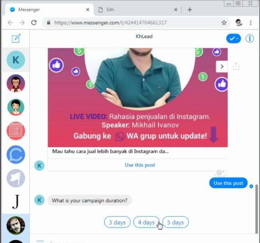The height and width of the screenshot is (243, 260).
Task: Open a new browser tab
Action: click(190, 10)
